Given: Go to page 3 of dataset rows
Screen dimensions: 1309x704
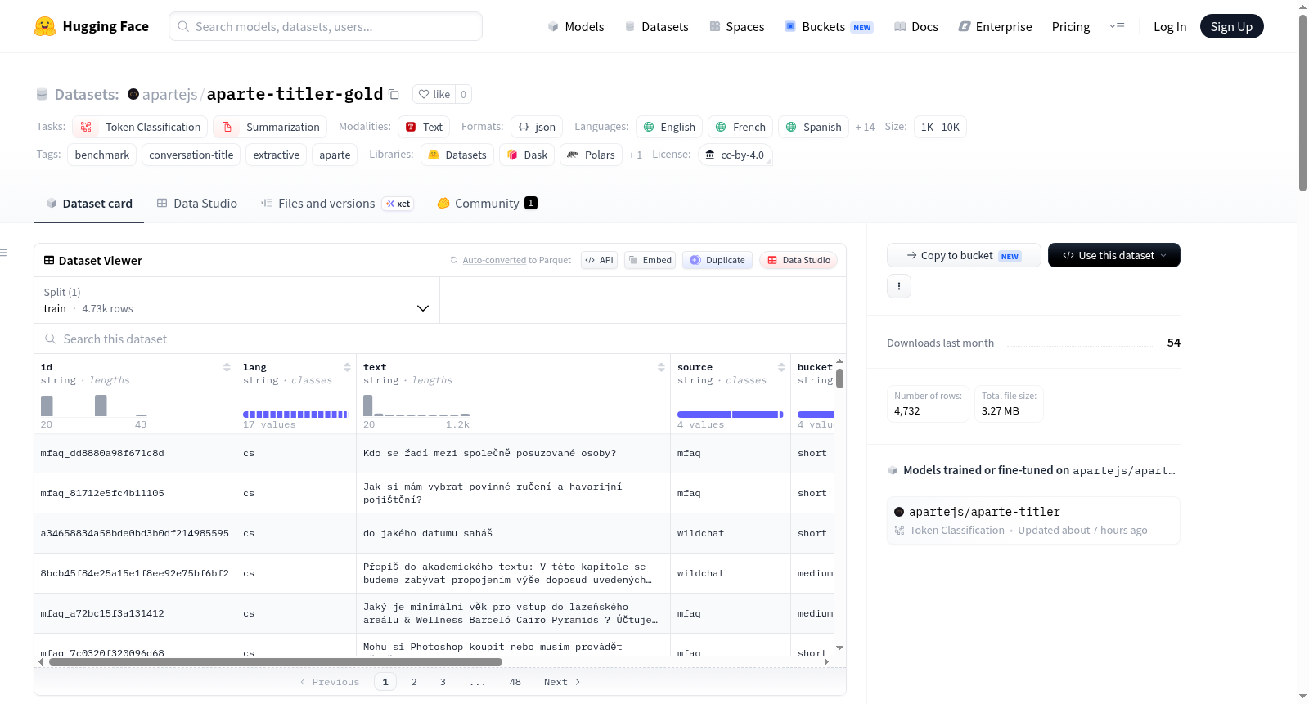Looking at the screenshot, I should pyautogui.click(x=443, y=682).
